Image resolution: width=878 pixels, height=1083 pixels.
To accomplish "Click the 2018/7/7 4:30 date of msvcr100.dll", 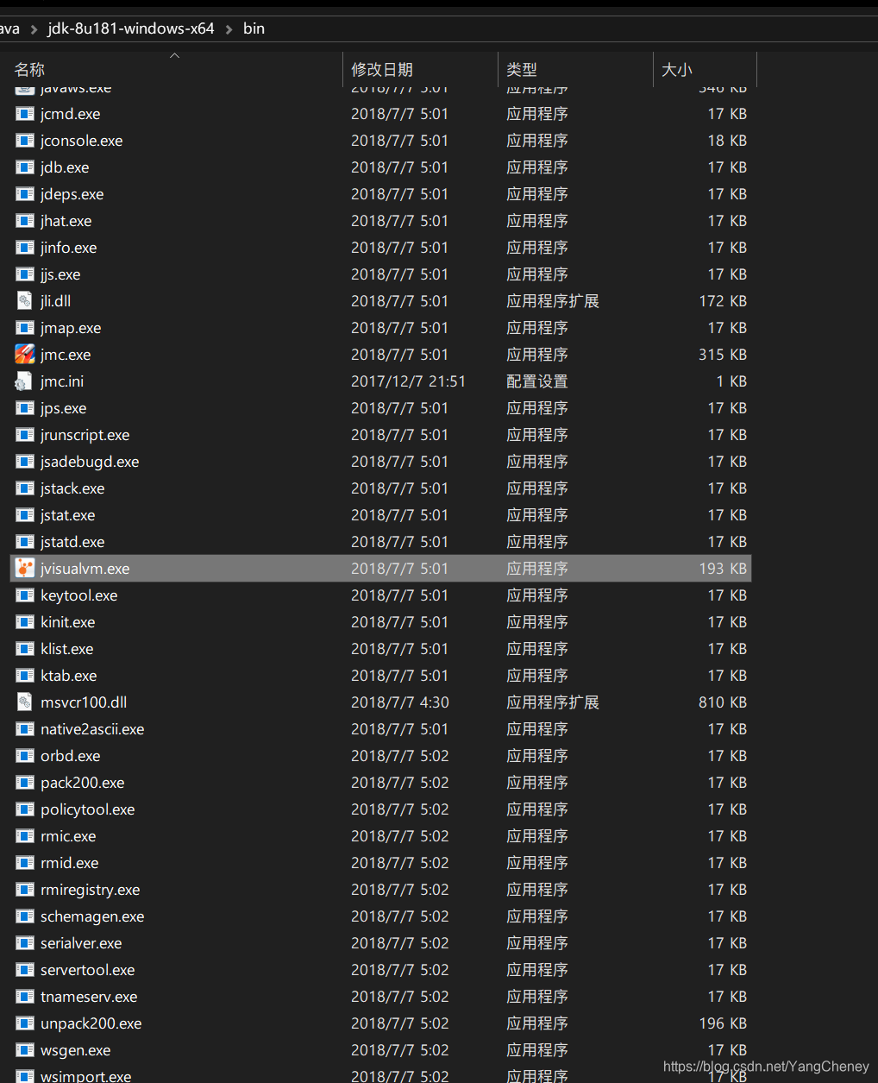I will point(400,702).
